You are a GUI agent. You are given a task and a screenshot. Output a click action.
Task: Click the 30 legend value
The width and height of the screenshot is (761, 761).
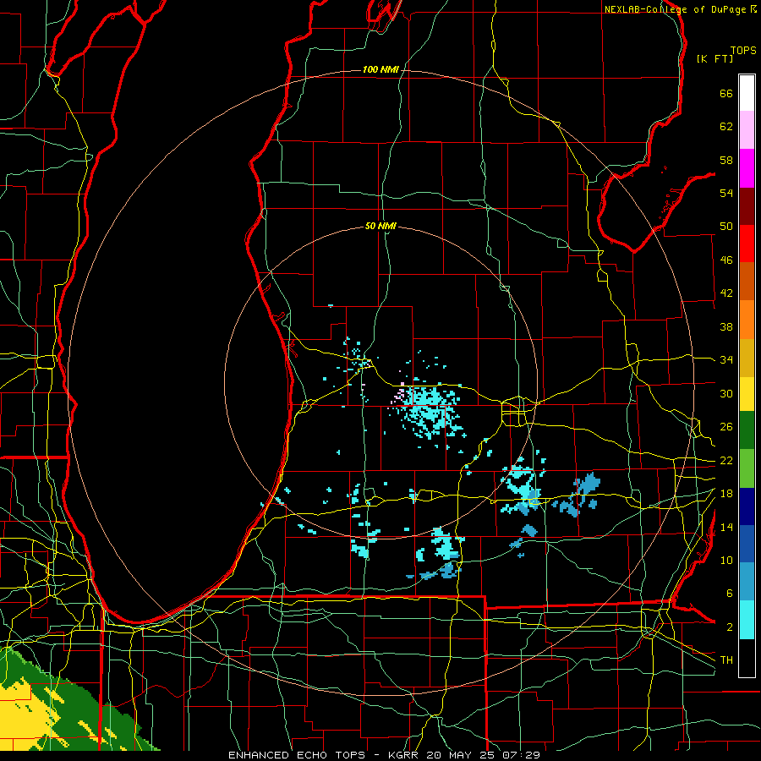point(726,393)
